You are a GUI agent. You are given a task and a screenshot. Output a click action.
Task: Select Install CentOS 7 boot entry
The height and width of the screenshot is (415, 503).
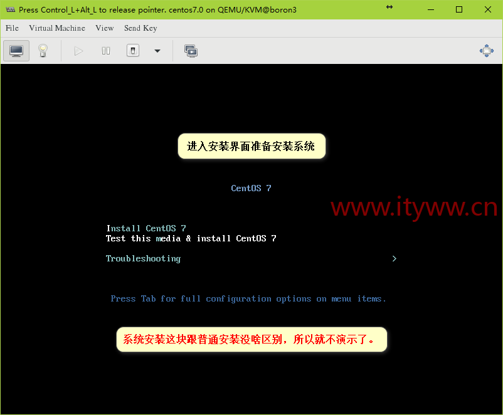(x=146, y=228)
